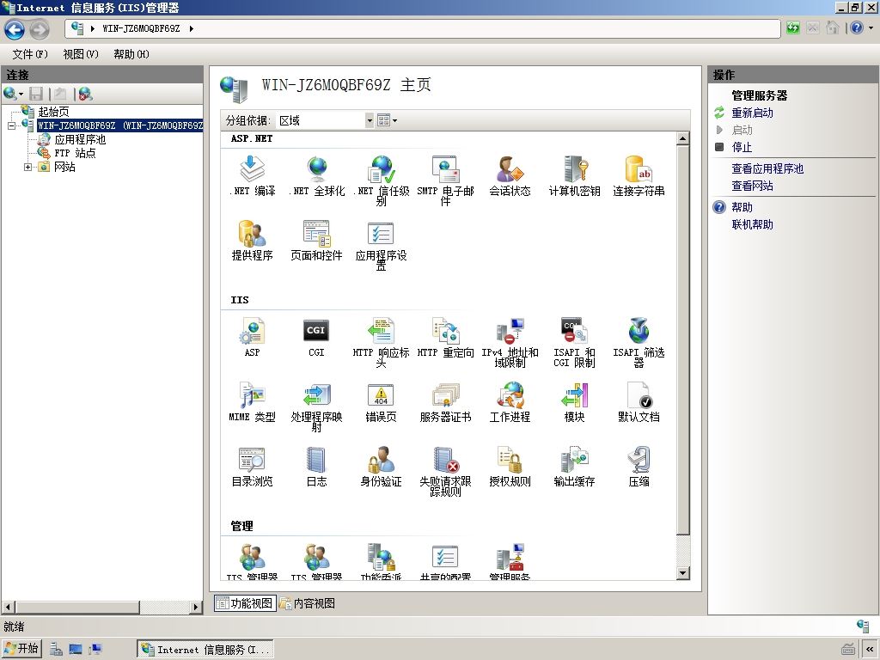Switch to 功能视图 tab
Image resolution: width=880 pixels, height=660 pixels.
click(x=245, y=603)
